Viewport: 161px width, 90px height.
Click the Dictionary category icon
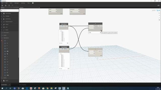coord(4,13)
